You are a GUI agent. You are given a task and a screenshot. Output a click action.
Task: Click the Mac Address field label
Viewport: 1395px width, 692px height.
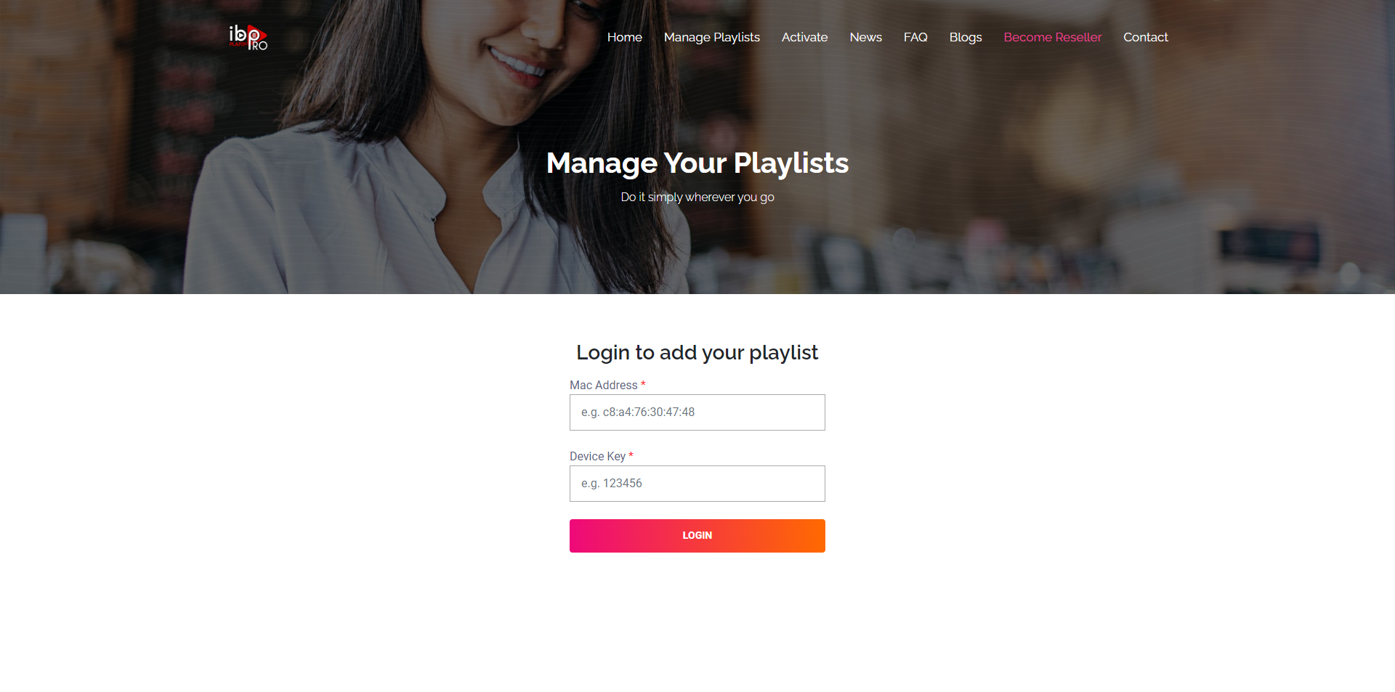pos(604,385)
